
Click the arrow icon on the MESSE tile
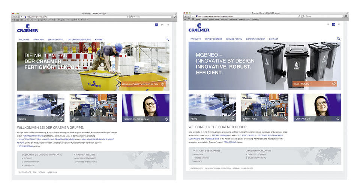pos(114,119)
